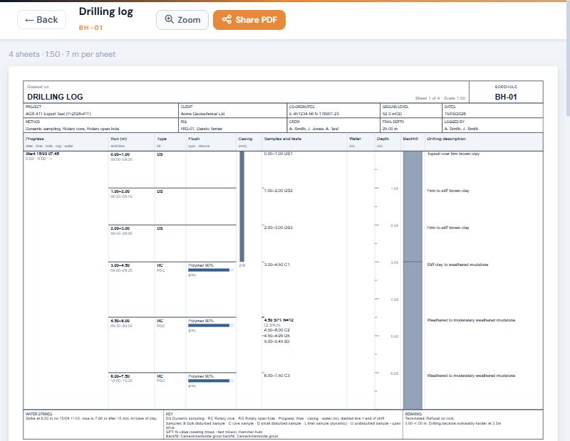Click 'Polymer 90%' flush bar for run 6.00–7.50

(x=211, y=381)
